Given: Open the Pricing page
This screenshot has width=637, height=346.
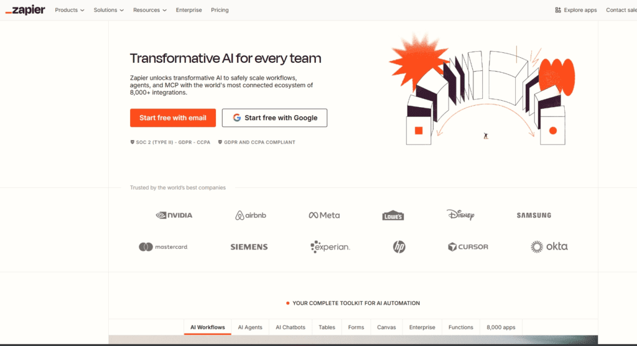Looking at the screenshot, I should pyautogui.click(x=220, y=10).
